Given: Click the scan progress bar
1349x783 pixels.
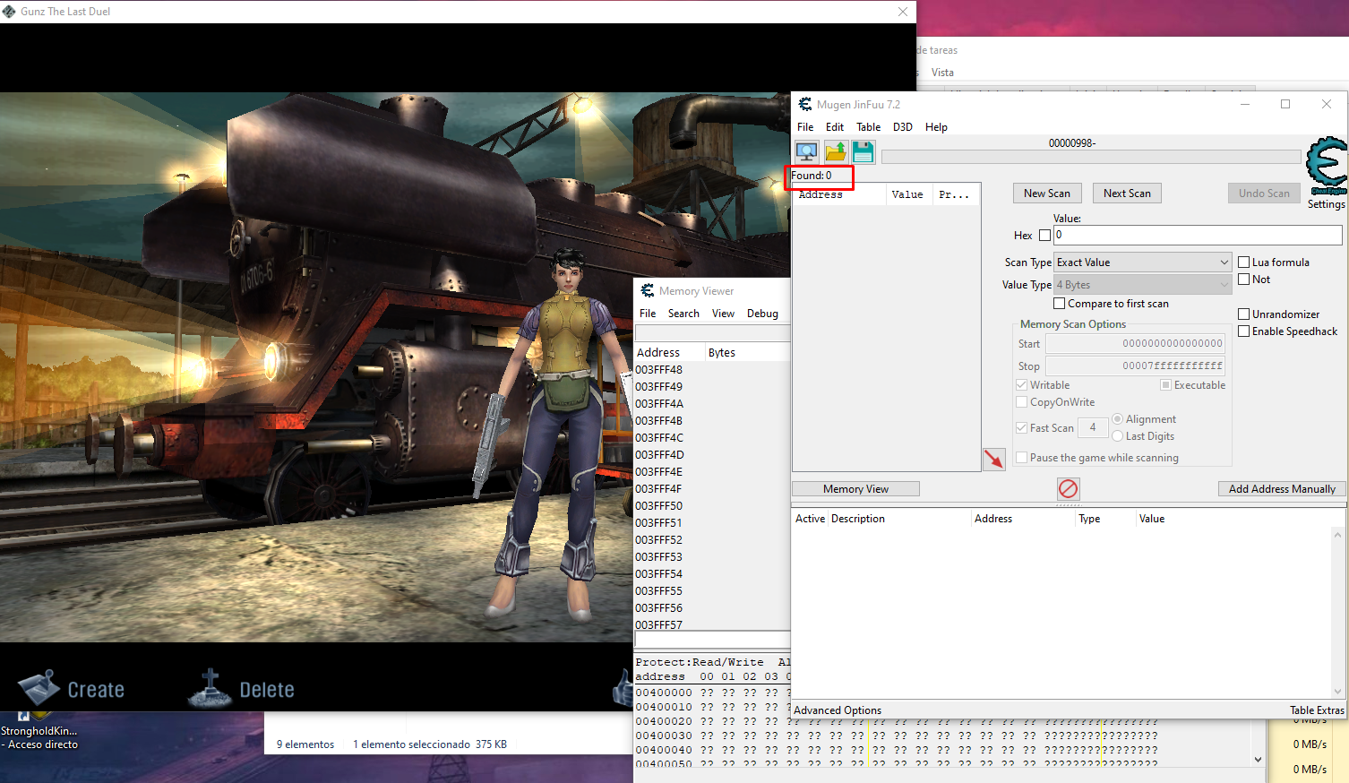Looking at the screenshot, I should point(1090,157).
